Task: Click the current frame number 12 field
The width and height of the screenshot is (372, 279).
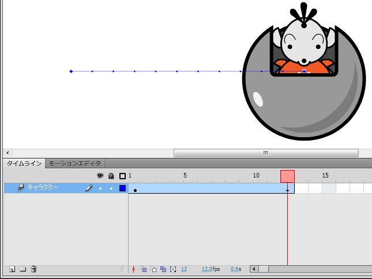Action: pyautogui.click(x=184, y=269)
